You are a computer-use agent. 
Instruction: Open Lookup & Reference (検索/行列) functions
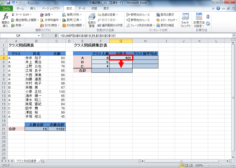point(72,14)
